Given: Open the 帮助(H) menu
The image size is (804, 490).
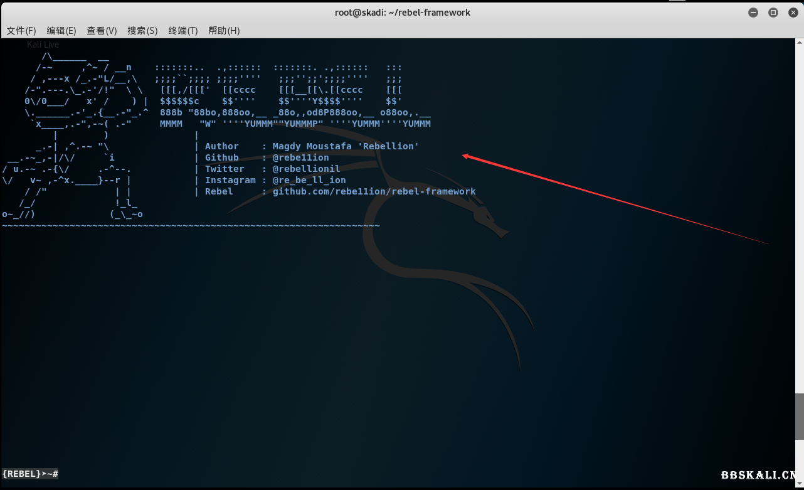Looking at the screenshot, I should [224, 31].
